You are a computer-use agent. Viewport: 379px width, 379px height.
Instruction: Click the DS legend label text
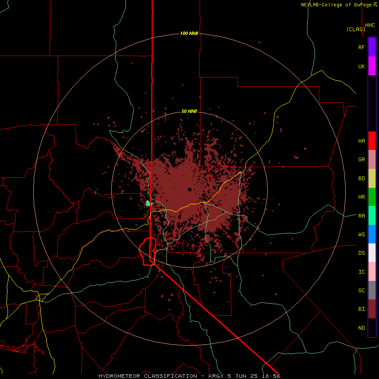(361, 253)
